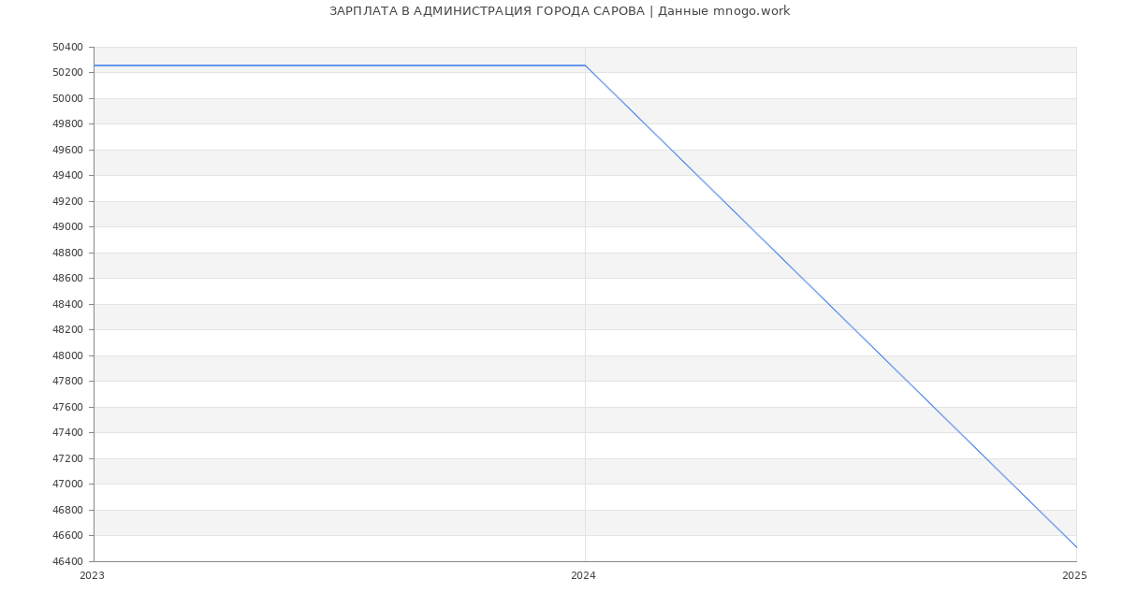1123x608 pixels.
Task: Click the 46800 y-axis value
Action: coord(67,510)
